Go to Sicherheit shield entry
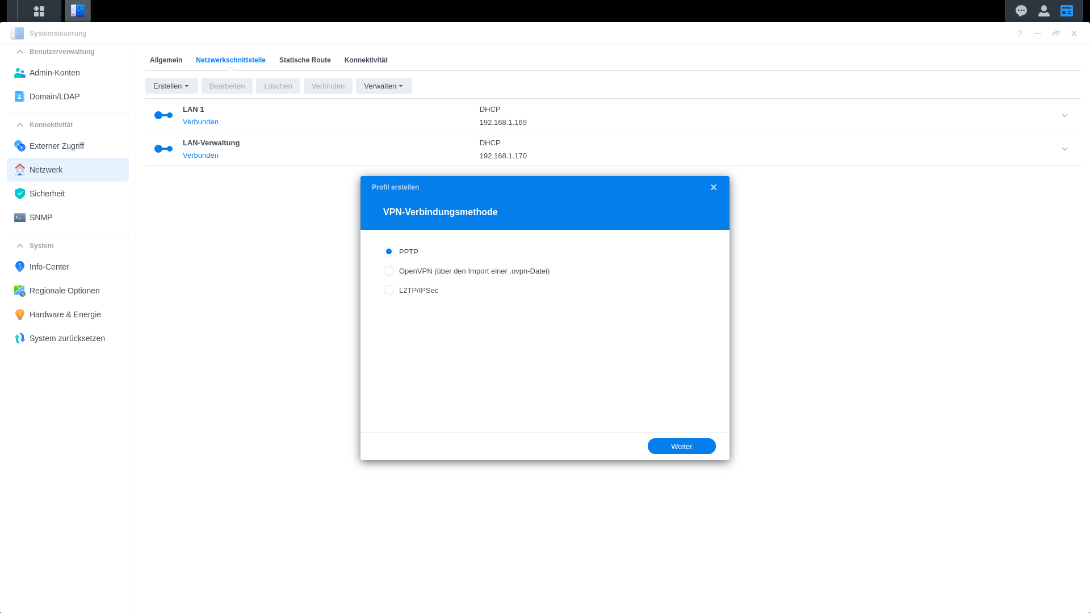The image size is (1090, 613). 47,194
